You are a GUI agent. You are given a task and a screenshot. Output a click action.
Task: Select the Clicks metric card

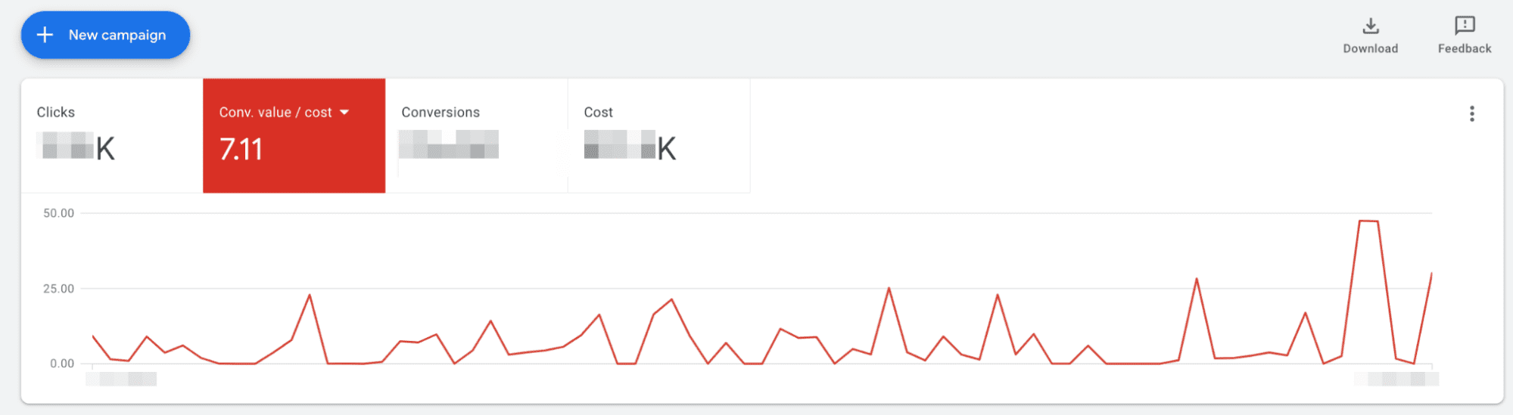pos(112,135)
